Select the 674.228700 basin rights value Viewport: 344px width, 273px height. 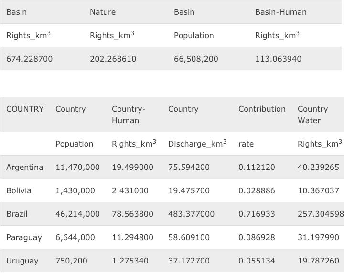(x=29, y=59)
